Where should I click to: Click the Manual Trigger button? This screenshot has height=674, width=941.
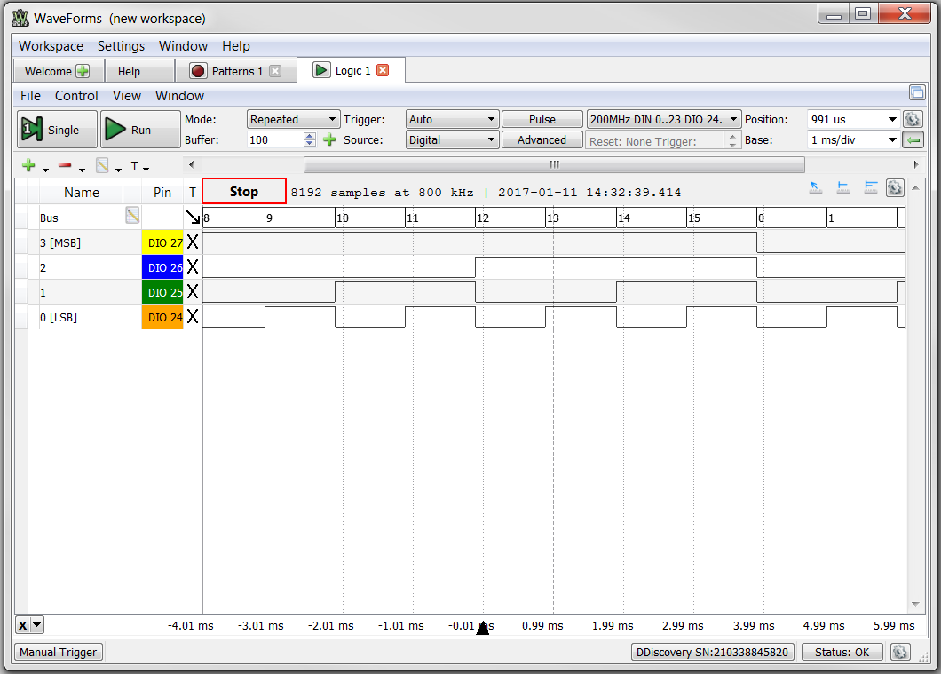point(59,652)
